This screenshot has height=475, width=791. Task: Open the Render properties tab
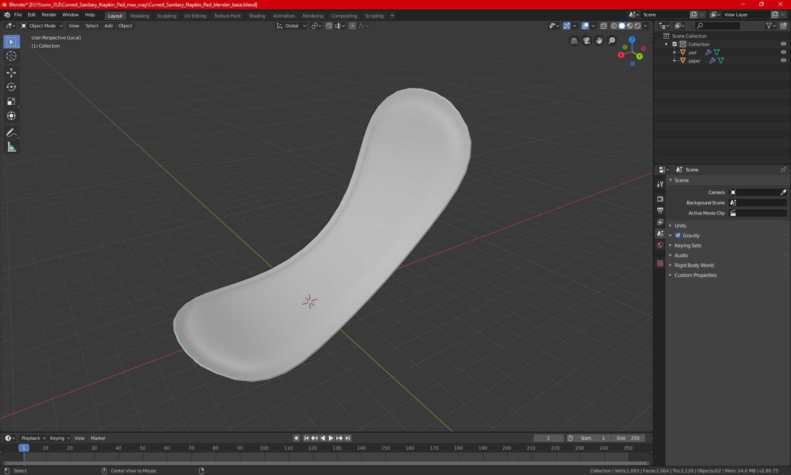pos(660,199)
